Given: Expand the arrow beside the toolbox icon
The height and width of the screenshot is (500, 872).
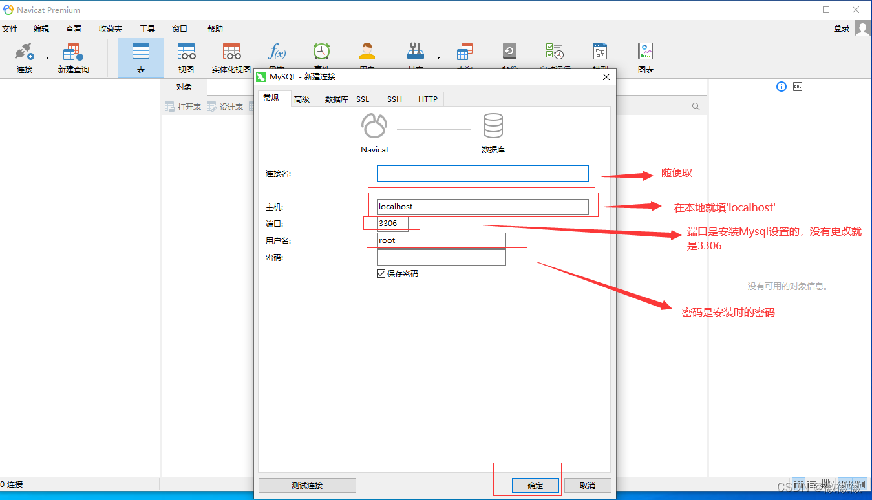Looking at the screenshot, I should click(x=438, y=57).
